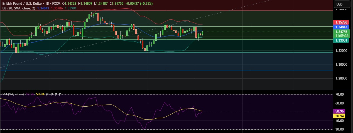Screen dimensions: 353x133
Task: Click the green 1.34755 current price label
Action: click(341, 32)
